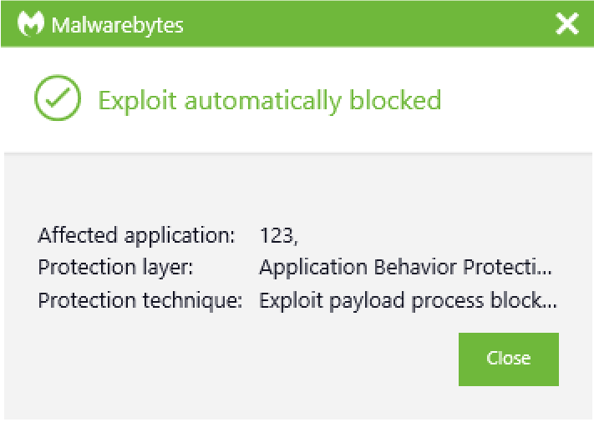The height and width of the screenshot is (422, 594).
Task: Click the 'Application Behavior Protecti...' value
Action: [405, 268]
